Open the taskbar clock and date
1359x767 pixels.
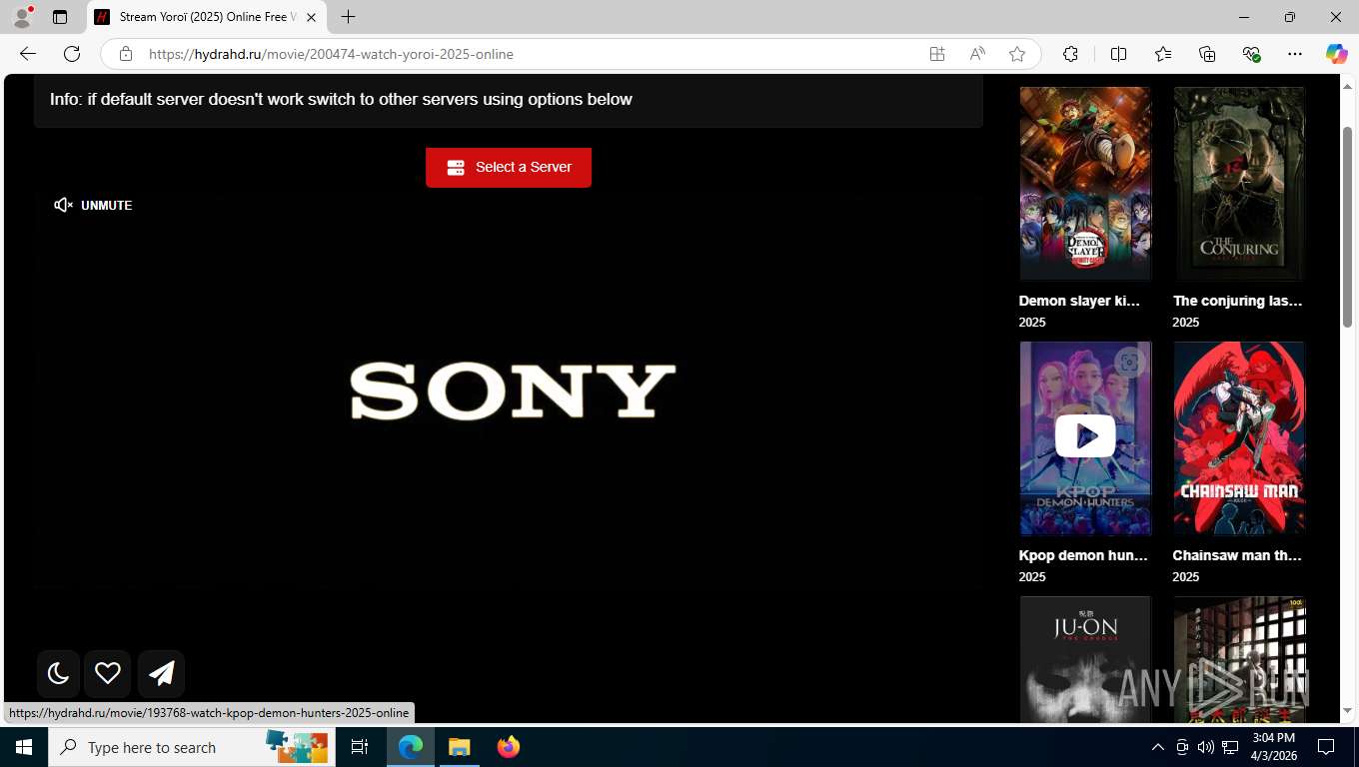[x=1274, y=747]
